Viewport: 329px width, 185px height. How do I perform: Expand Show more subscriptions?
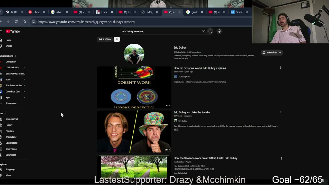pyautogui.click(x=11, y=104)
